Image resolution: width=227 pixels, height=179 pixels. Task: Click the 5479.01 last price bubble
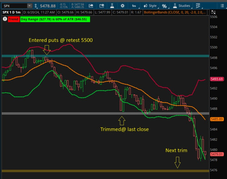click(217, 154)
